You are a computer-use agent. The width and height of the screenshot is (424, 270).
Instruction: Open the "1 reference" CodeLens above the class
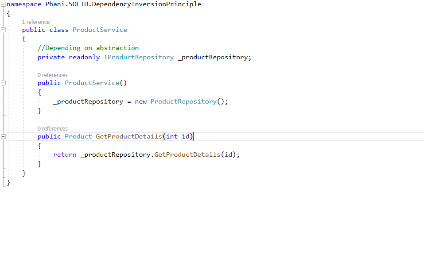36,22
